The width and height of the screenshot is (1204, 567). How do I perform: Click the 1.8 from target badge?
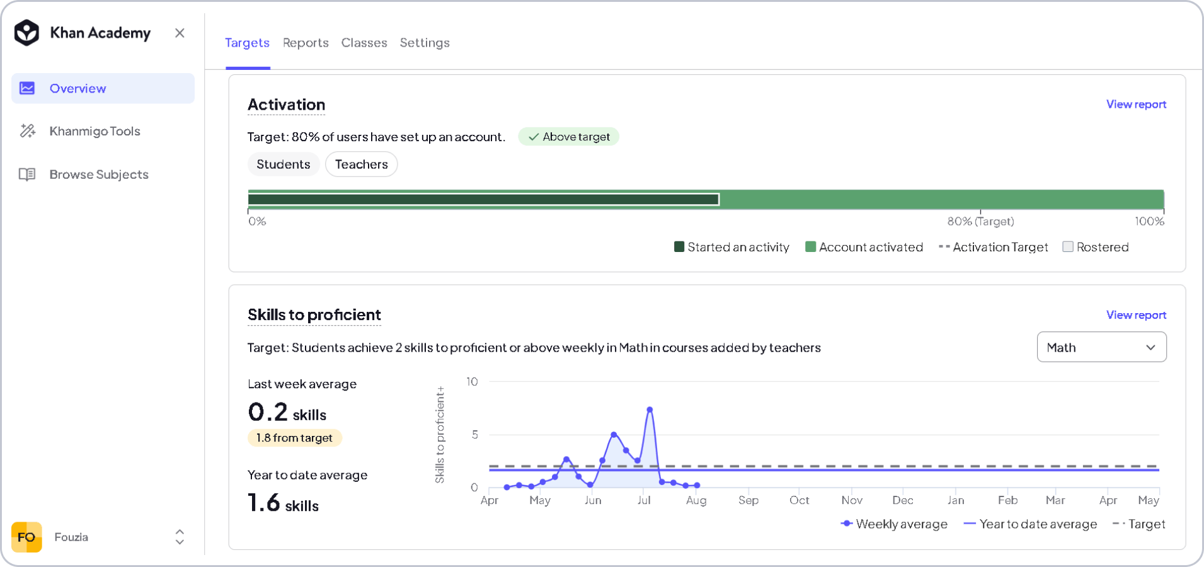295,438
